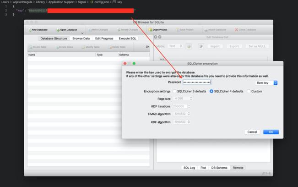
Task: Select SQLCipher 4 defaults radio button
Action: coord(211,91)
